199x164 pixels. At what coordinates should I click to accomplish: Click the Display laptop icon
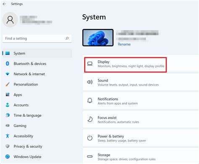(x=90, y=64)
